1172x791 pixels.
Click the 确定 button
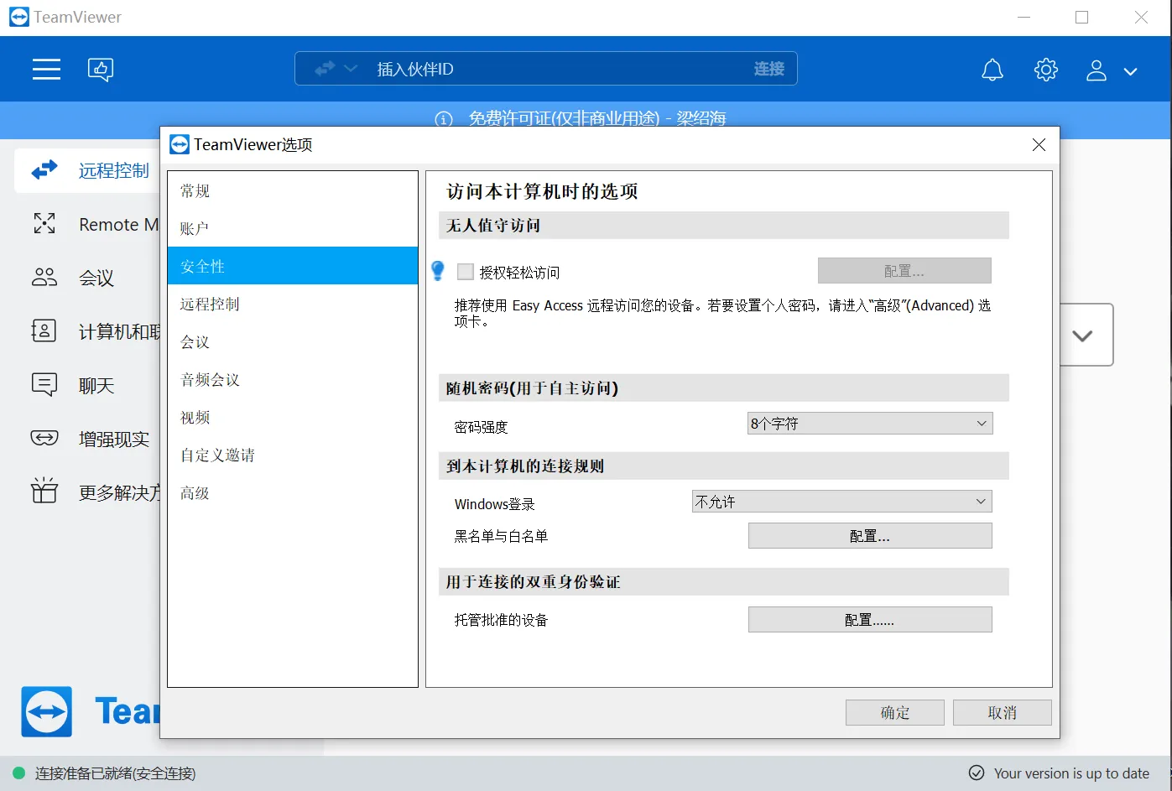[x=895, y=712]
